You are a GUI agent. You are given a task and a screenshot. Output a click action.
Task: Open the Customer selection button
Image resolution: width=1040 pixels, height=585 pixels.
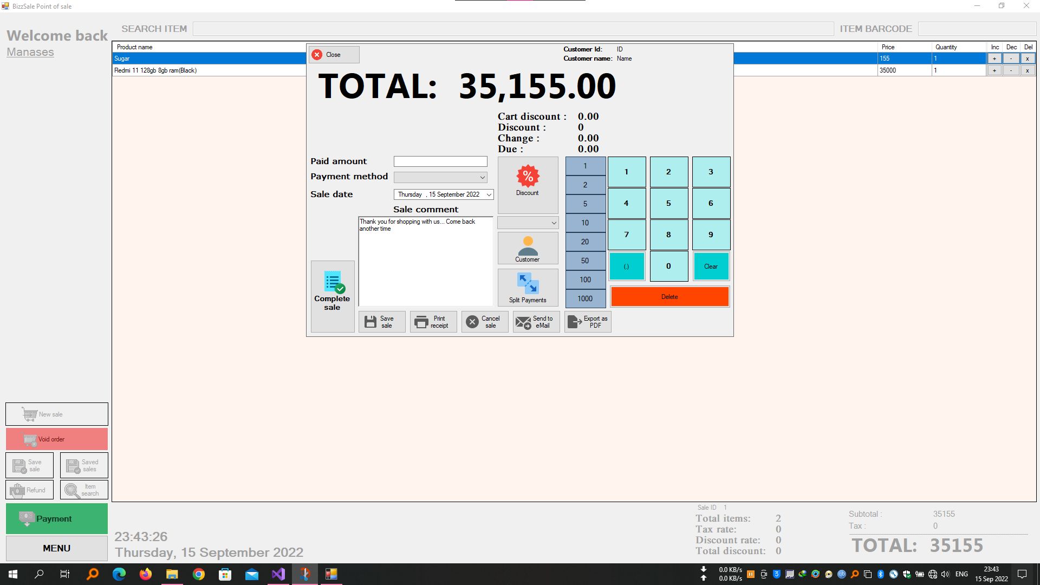click(x=528, y=248)
